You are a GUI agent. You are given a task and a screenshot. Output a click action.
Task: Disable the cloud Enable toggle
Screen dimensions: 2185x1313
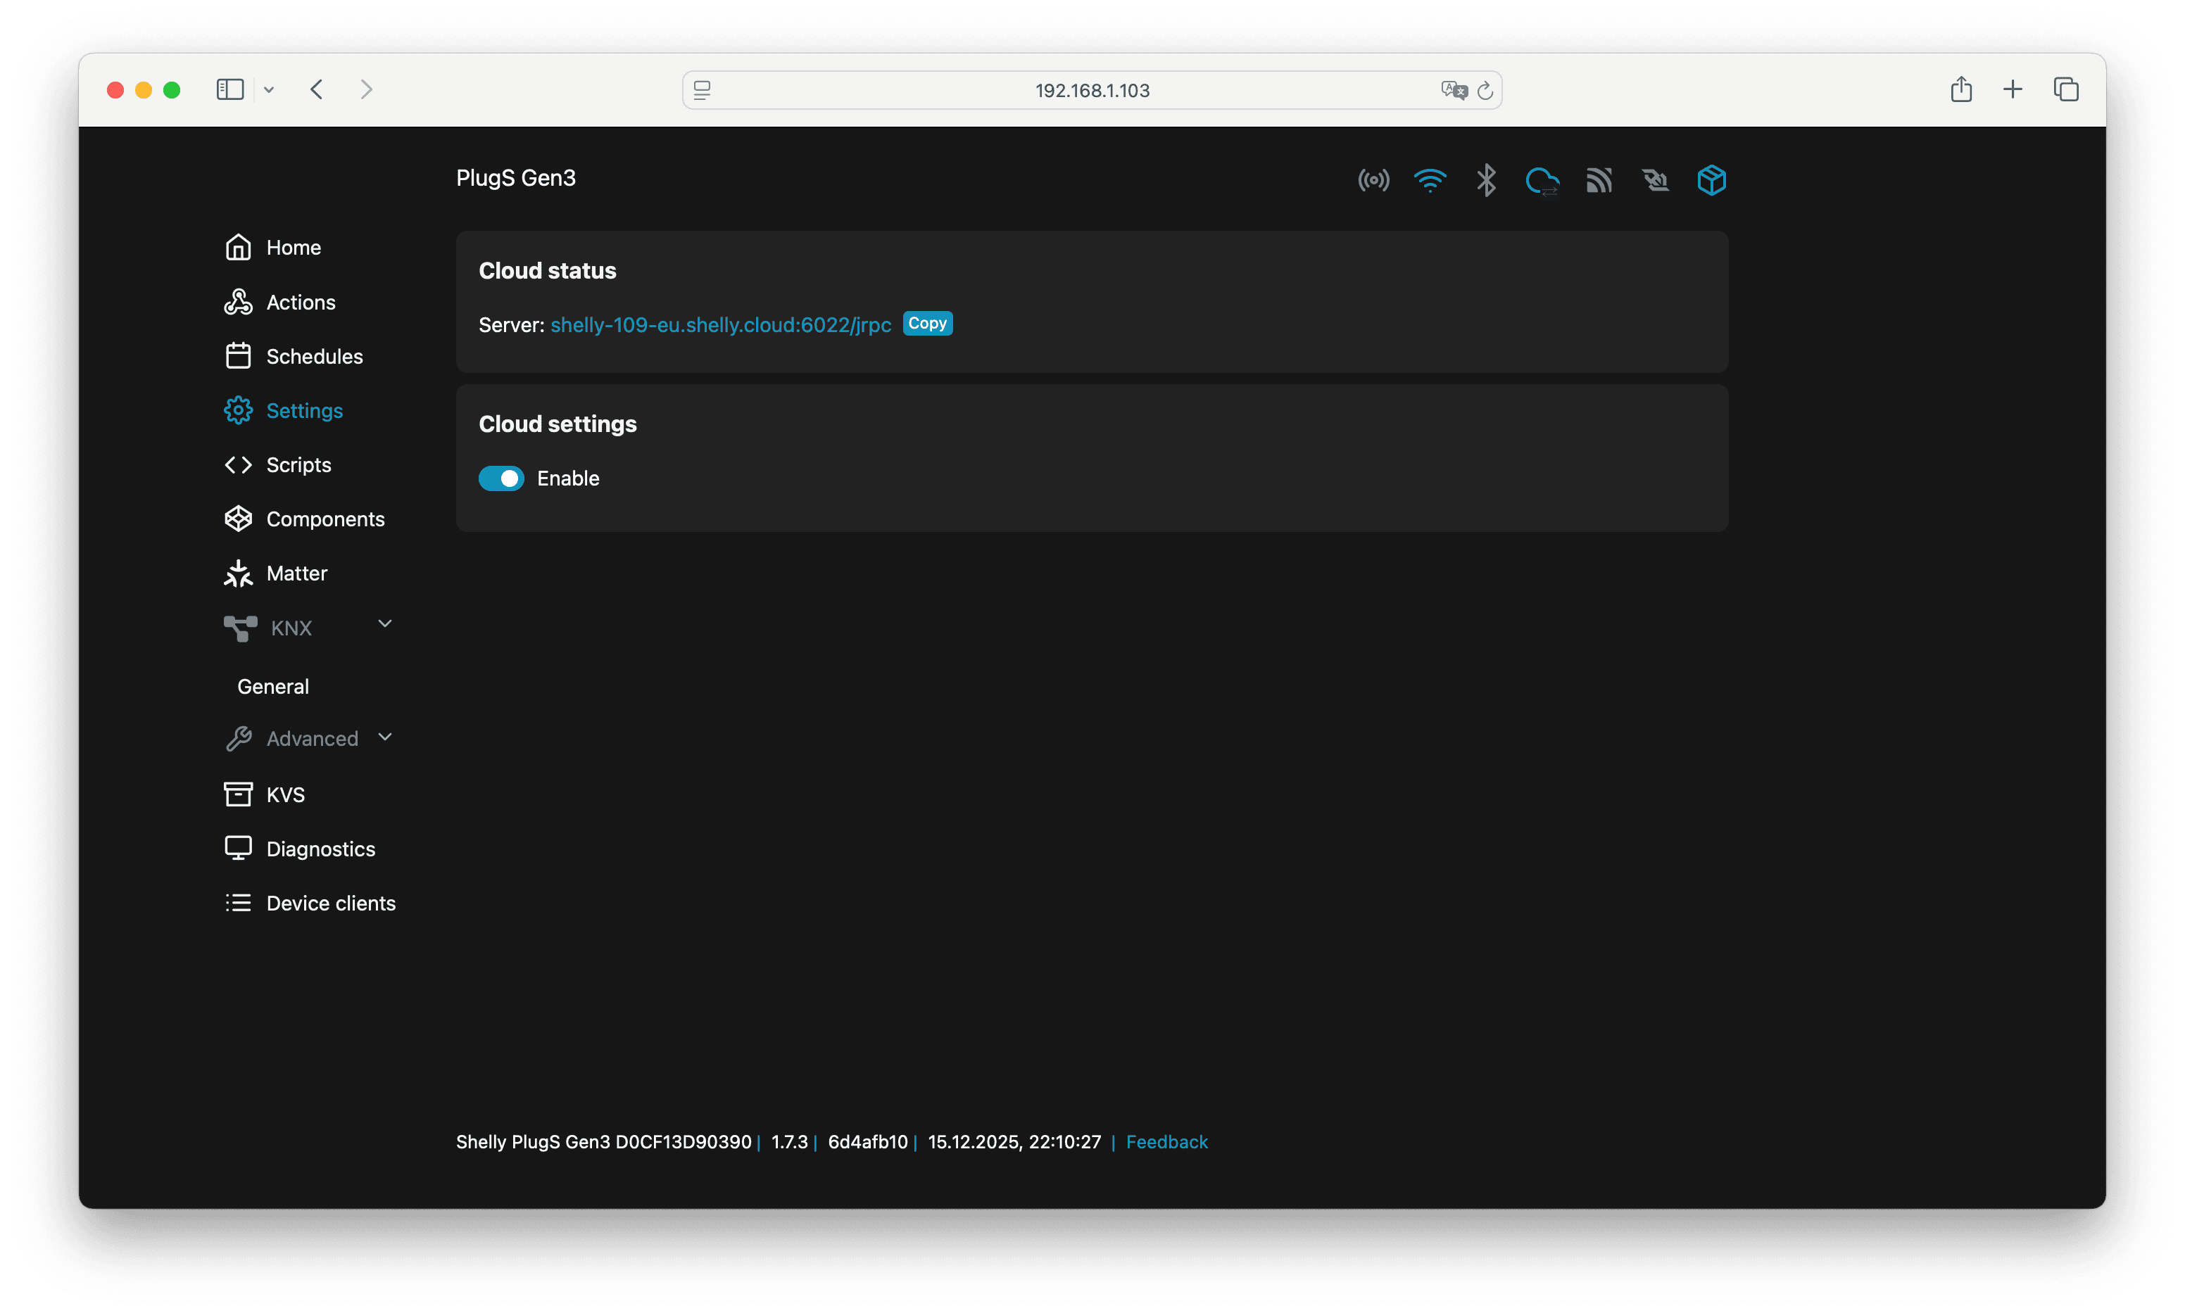[x=501, y=478]
